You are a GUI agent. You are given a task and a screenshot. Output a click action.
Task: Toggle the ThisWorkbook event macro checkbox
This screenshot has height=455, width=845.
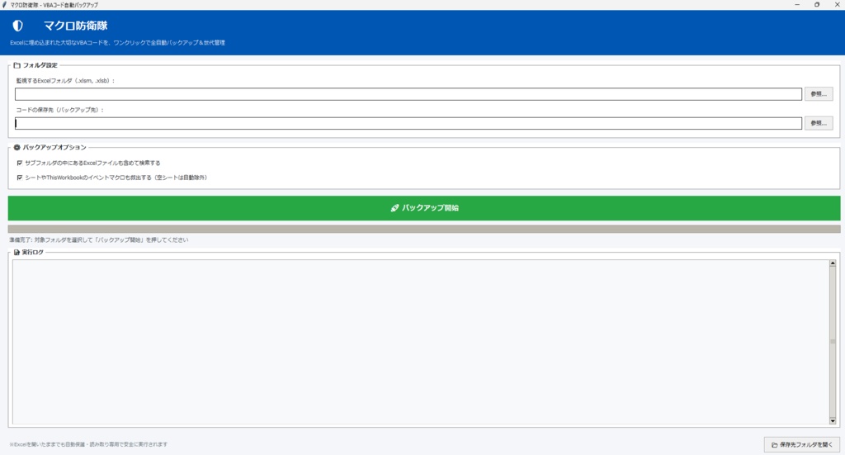coord(20,178)
